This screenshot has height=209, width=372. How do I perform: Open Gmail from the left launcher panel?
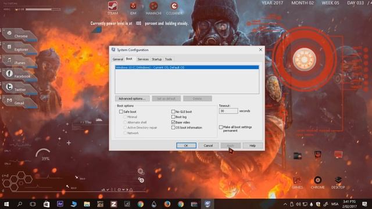point(19,102)
